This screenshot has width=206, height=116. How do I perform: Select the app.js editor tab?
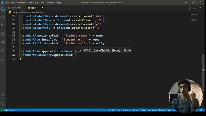tap(33, 8)
